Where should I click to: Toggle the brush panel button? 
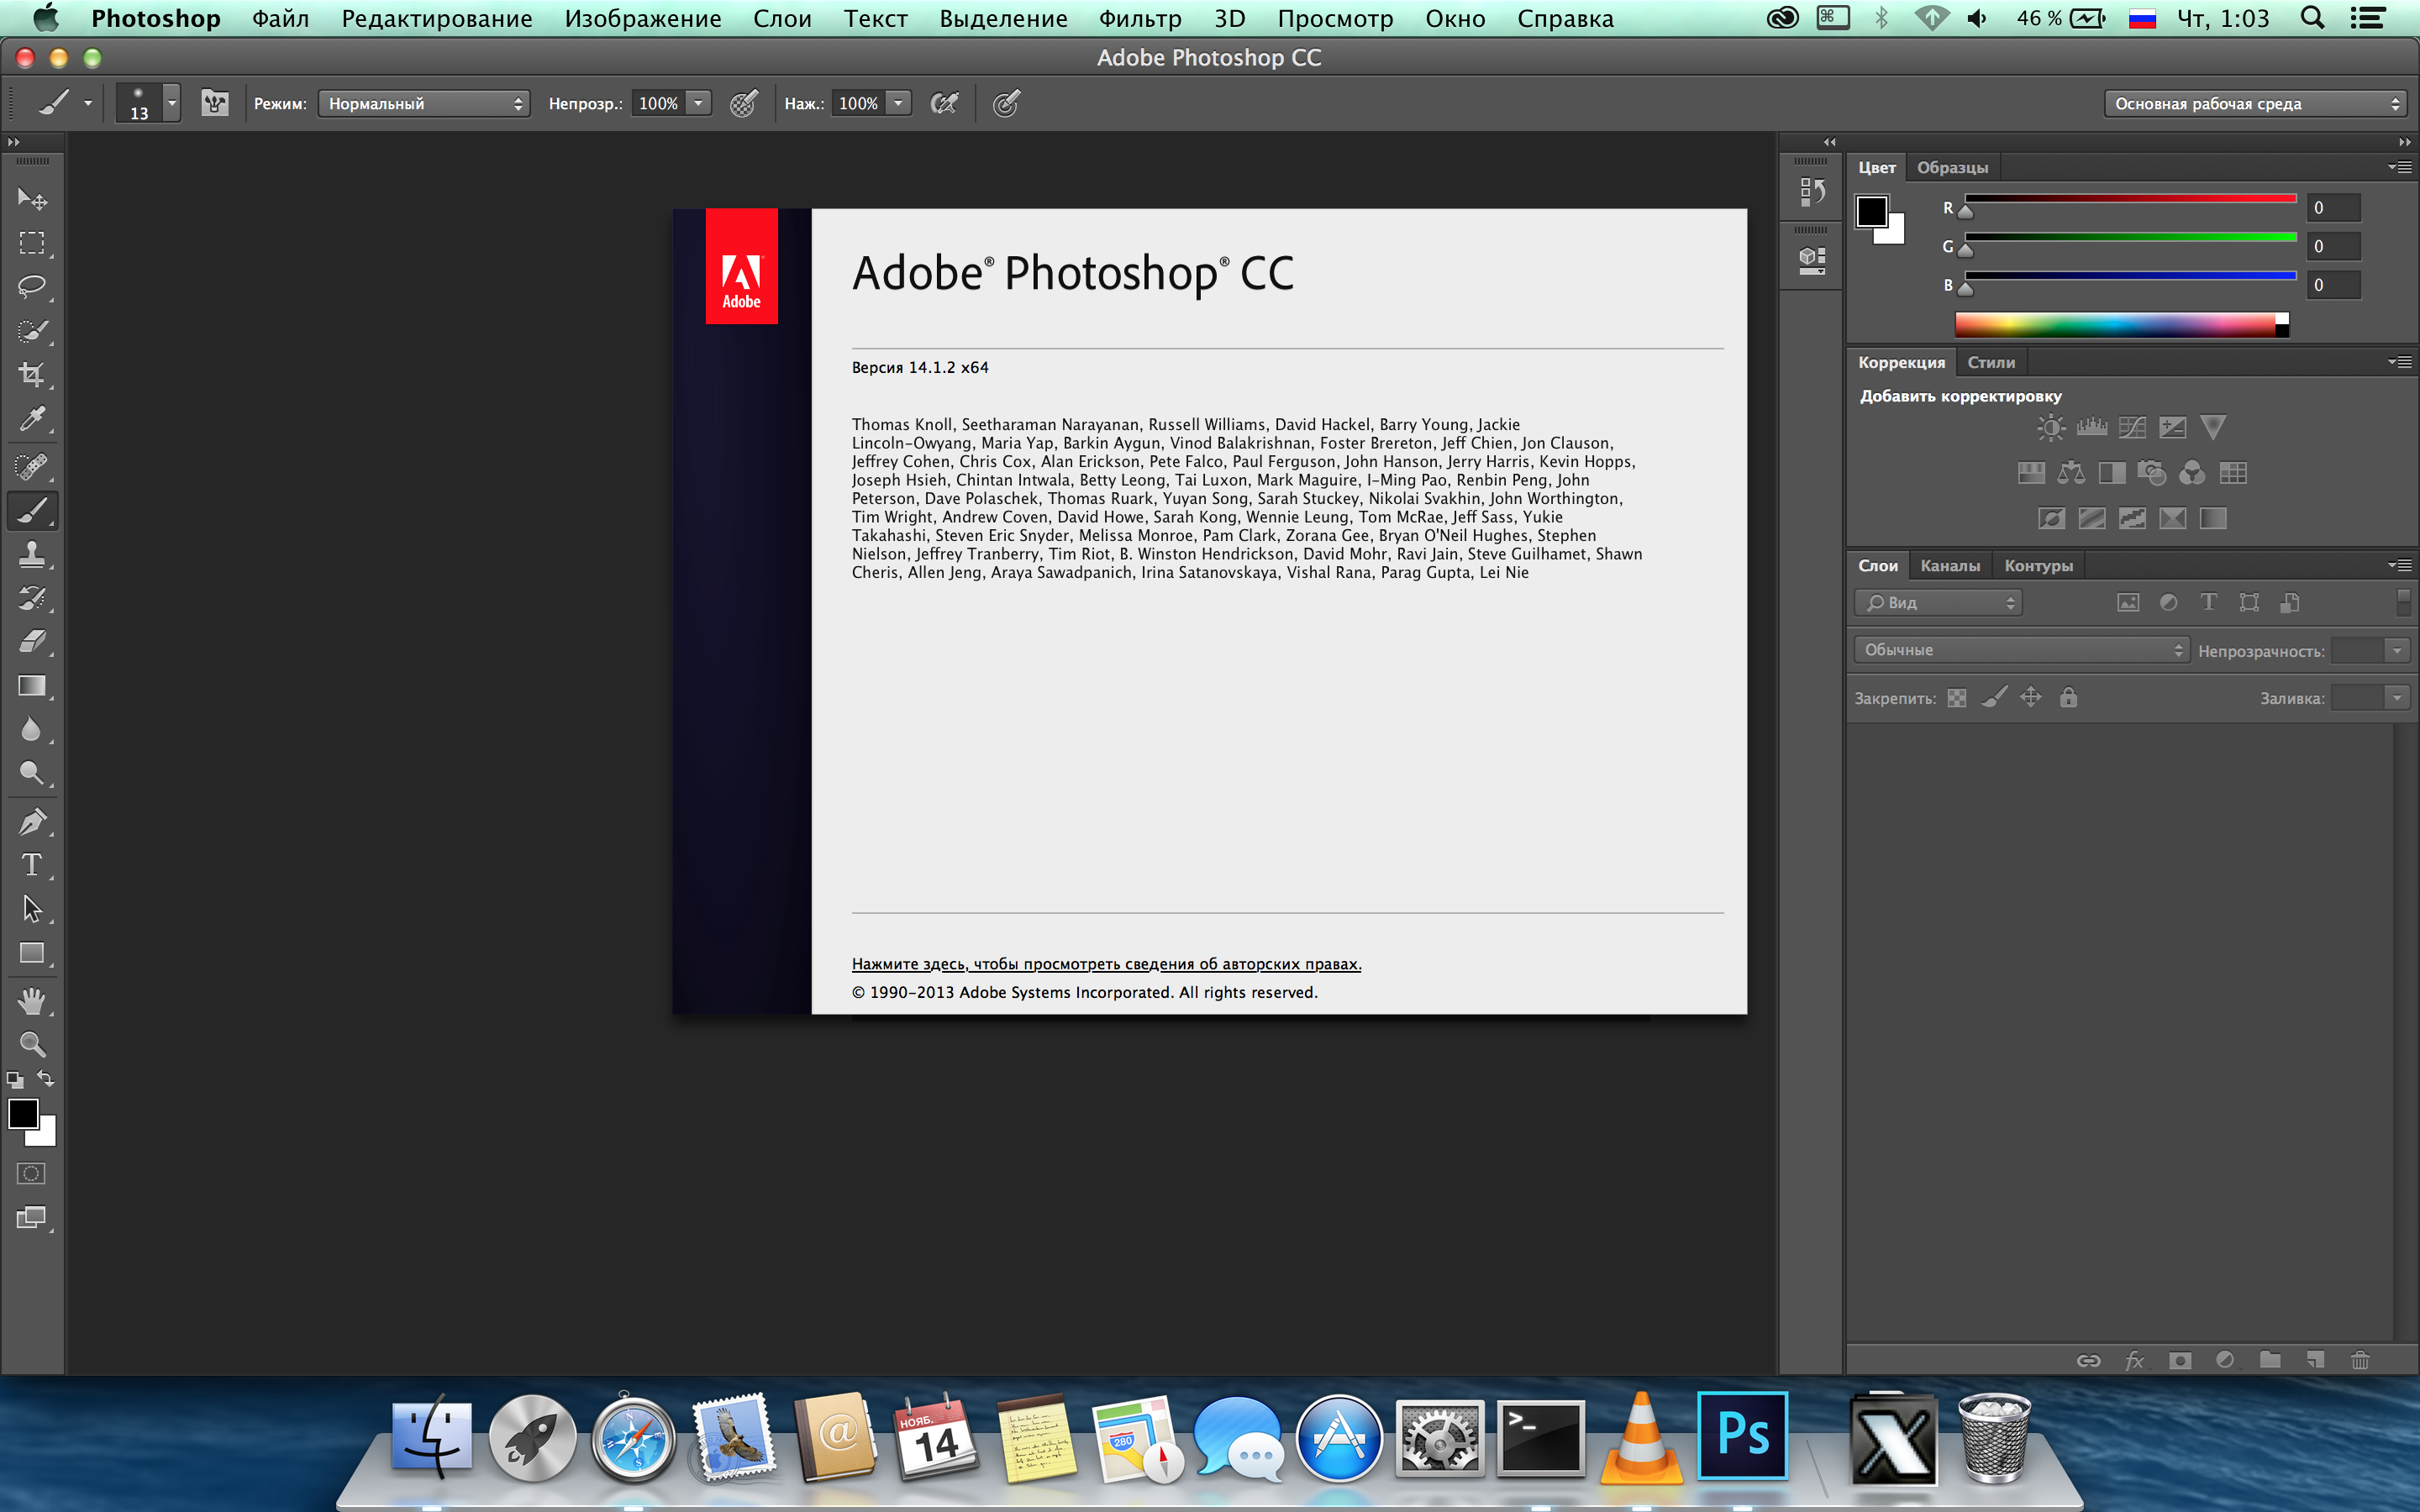click(x=215, y=103)
